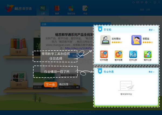Select the 初中化学 H2O icon
The image size is (162, 115).
click(x=133, y=54)
